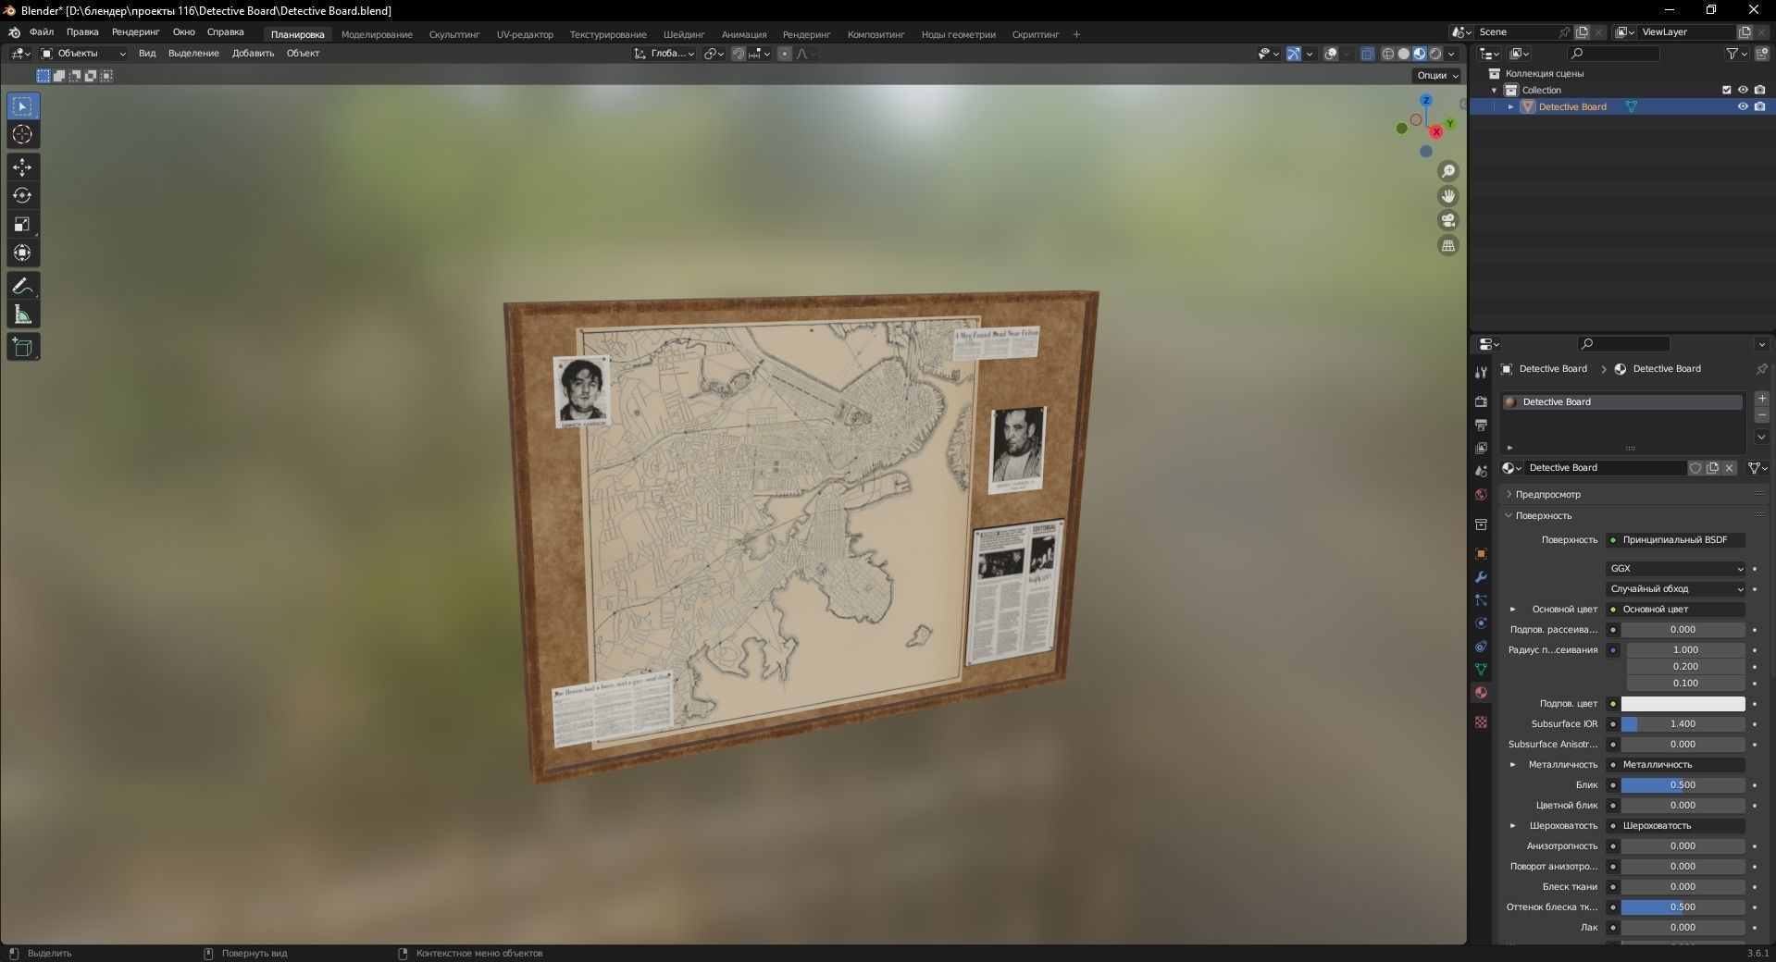Click the fake user shield icon for material
1776x962 pixels.
click(1695, 468)
